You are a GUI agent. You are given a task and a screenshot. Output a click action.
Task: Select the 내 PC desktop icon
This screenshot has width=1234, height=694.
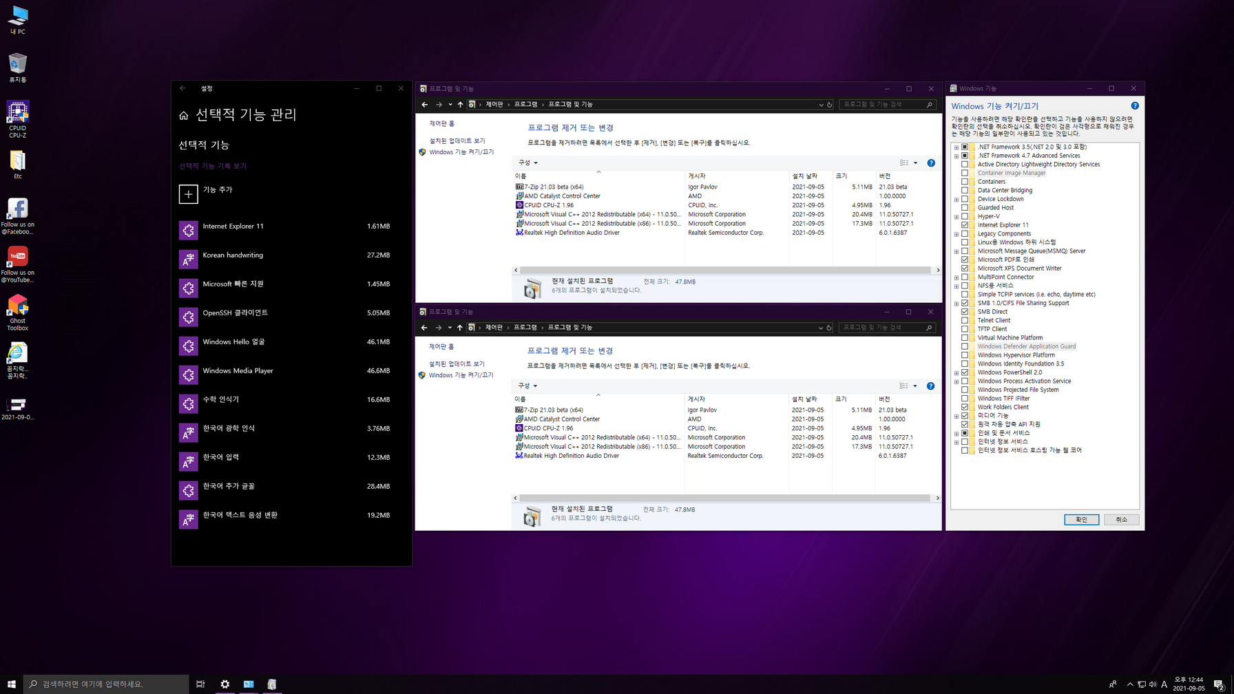tap(18, 20)
